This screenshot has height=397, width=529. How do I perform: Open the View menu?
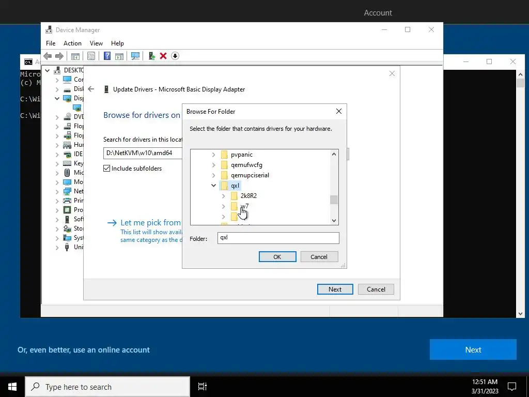point(96,43)
